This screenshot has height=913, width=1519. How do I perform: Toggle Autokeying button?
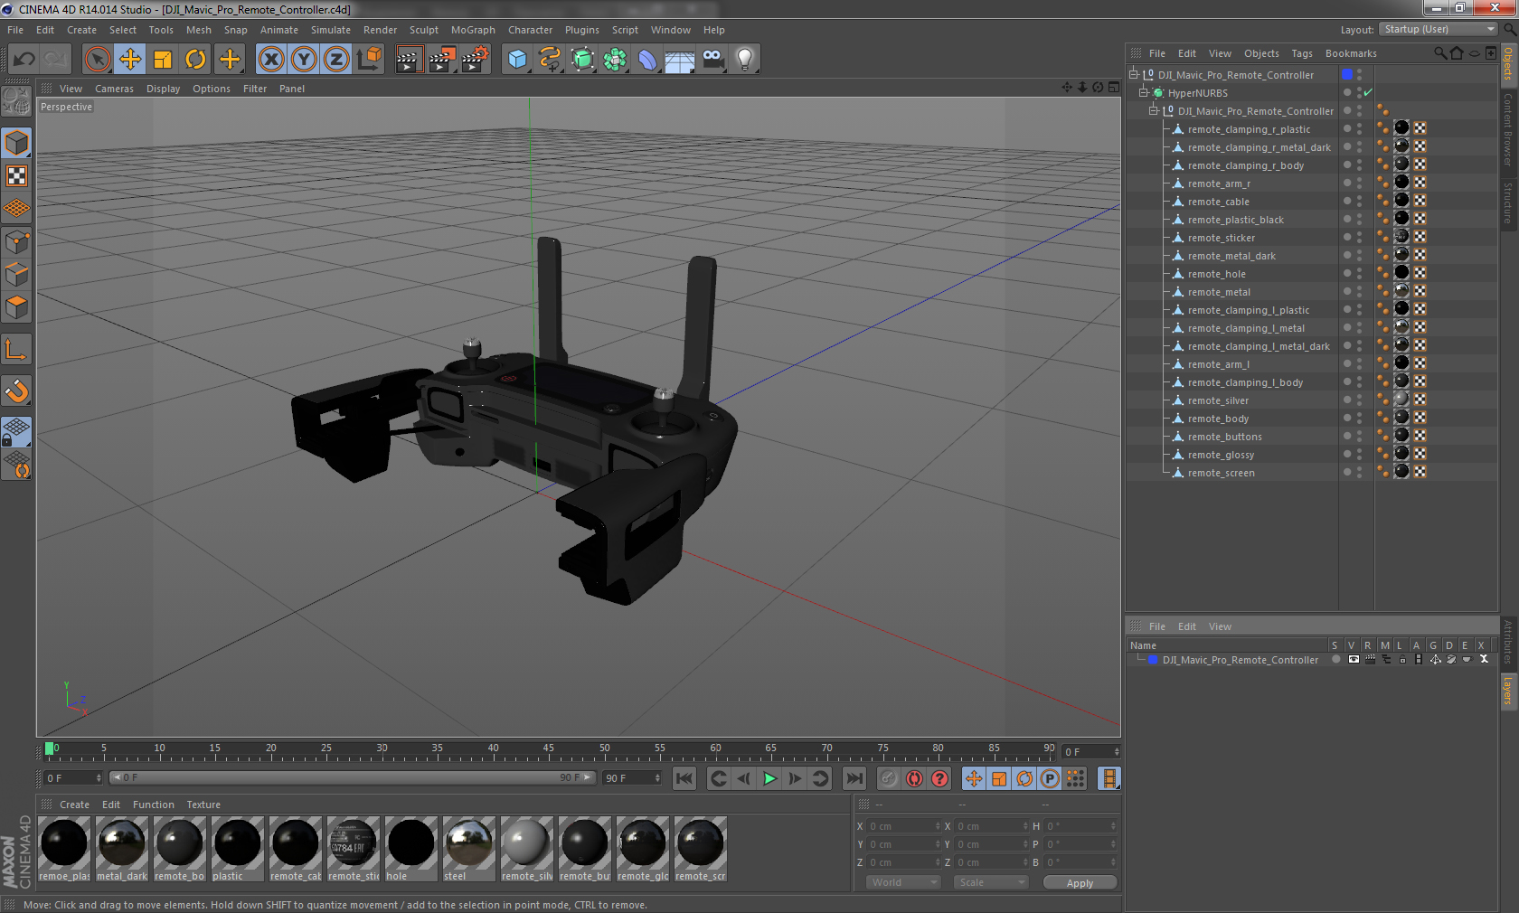point(914,778)
